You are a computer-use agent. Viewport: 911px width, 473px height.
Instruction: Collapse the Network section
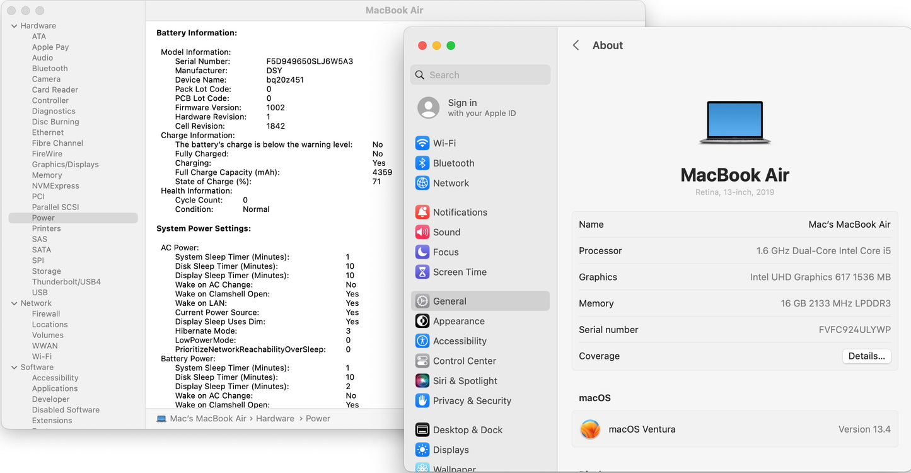tap(14, 303)
